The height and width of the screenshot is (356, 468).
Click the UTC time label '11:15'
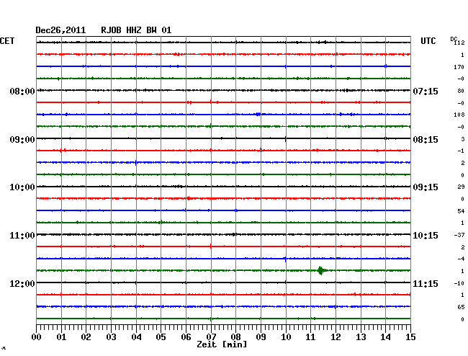pos(426,283)
